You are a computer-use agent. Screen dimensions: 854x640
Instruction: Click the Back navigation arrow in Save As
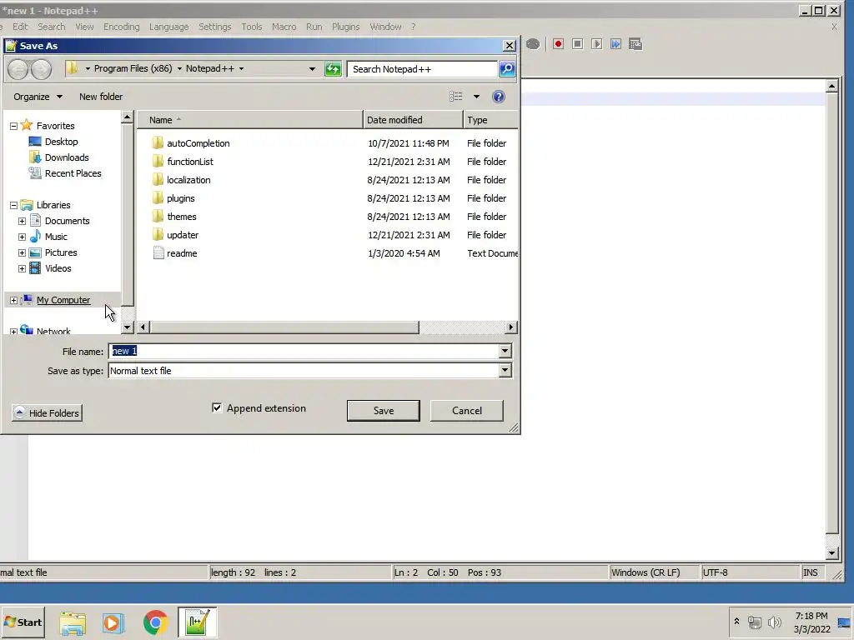pyautogui.click(x=18, y=69)
